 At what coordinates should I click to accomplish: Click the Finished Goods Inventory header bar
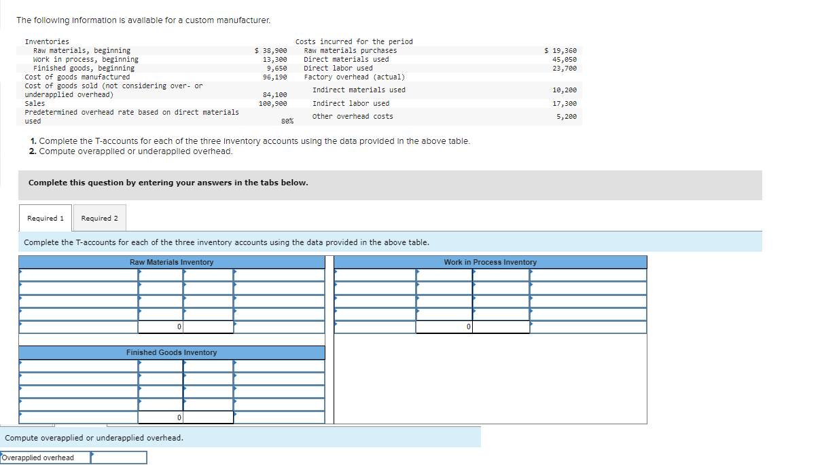click(173, 352)
